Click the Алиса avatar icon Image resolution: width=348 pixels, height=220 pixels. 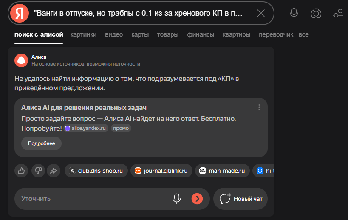point(21,60)
